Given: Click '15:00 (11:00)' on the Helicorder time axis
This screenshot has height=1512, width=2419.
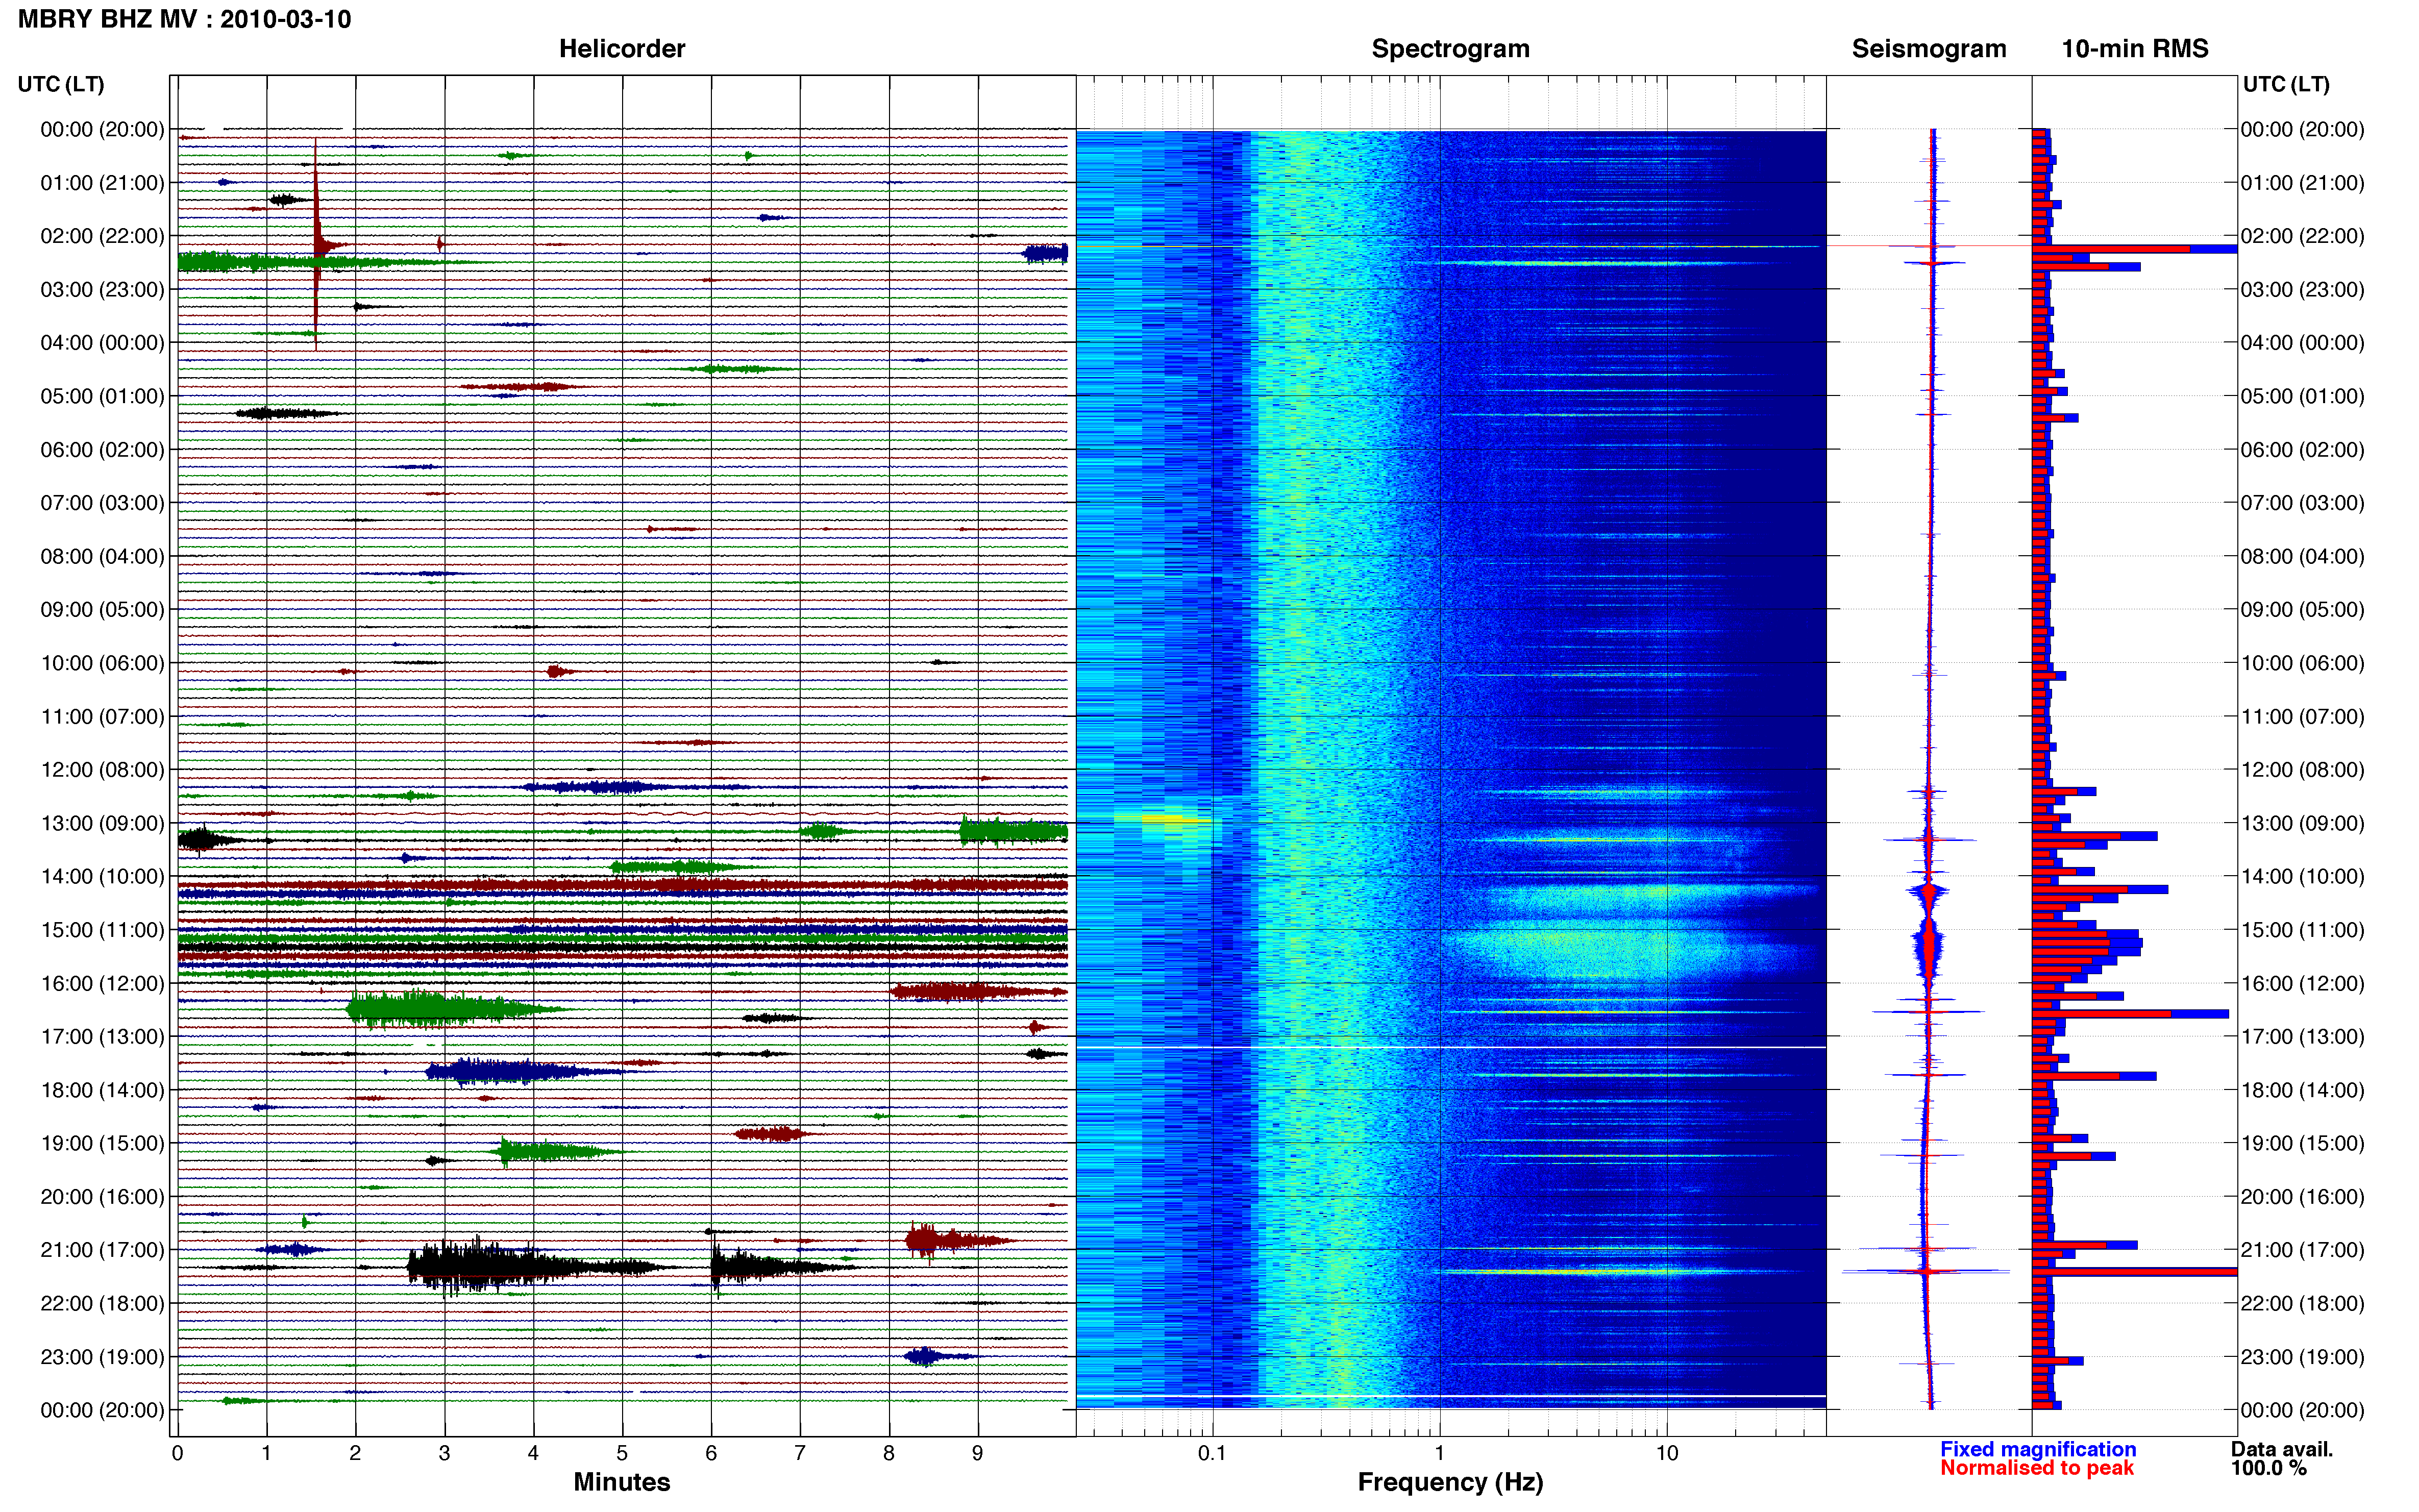Looking at the screenshot, I should (102, 930).
